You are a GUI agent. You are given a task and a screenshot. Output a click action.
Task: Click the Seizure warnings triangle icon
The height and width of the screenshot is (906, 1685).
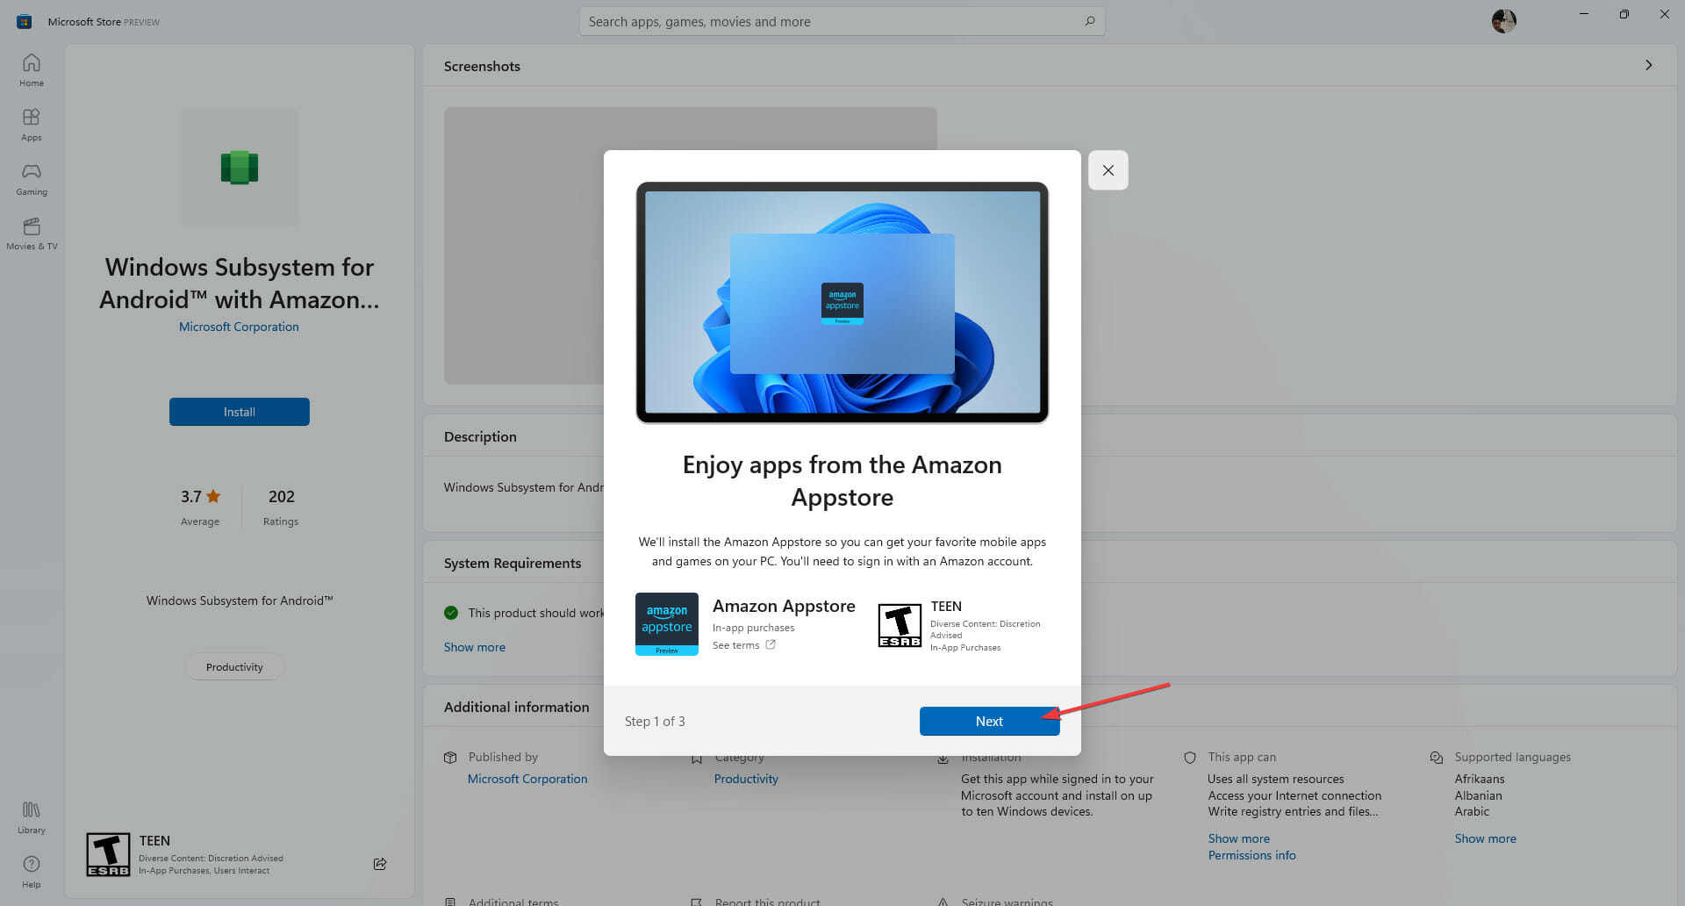click(943, 902)
